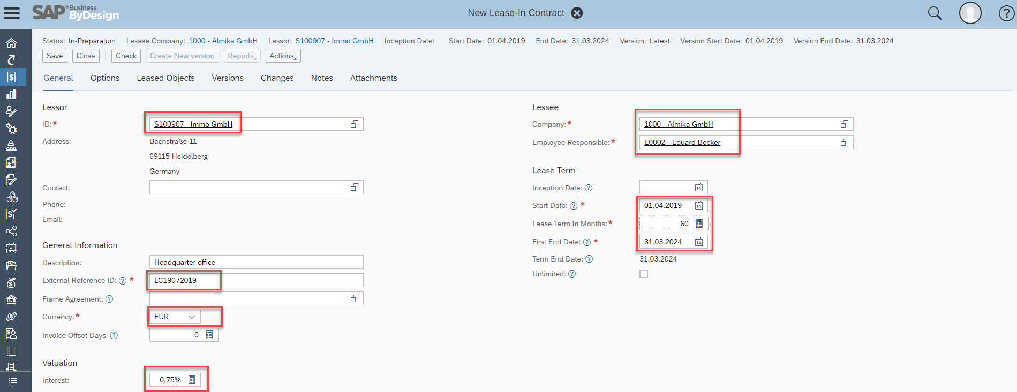Viewport: 1017px width, 392px height.
Task: Switch to the Attachments tab
Action: [x=373, y=78]
